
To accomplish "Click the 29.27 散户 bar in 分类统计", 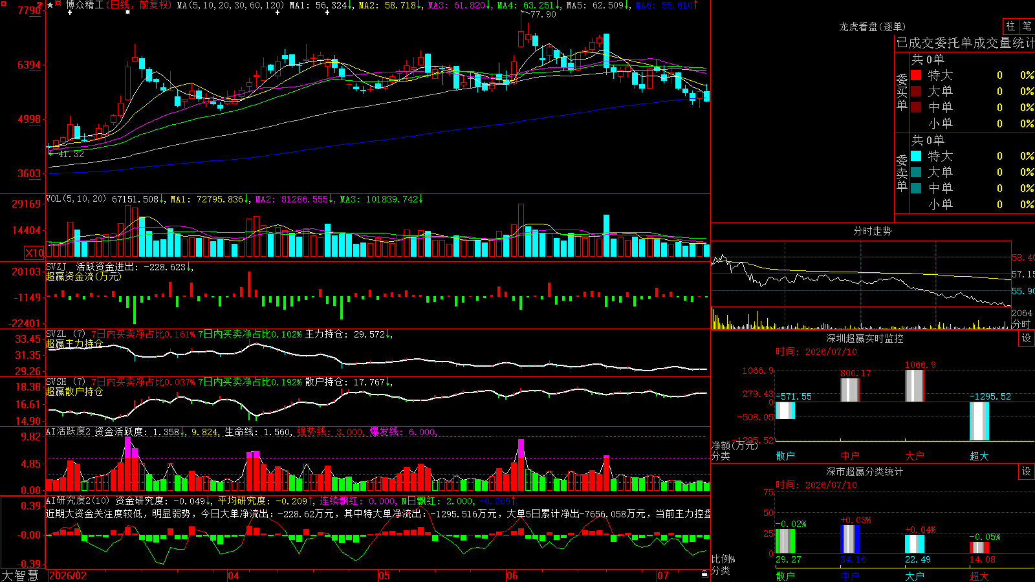I will (x=785, y=541).
